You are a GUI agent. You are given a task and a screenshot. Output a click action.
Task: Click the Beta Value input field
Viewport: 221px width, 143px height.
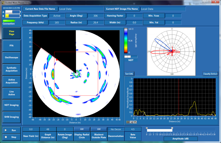coord(132,129)
